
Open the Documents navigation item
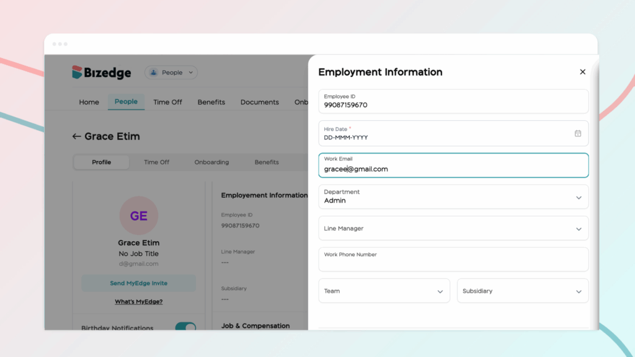click(259, 102)
